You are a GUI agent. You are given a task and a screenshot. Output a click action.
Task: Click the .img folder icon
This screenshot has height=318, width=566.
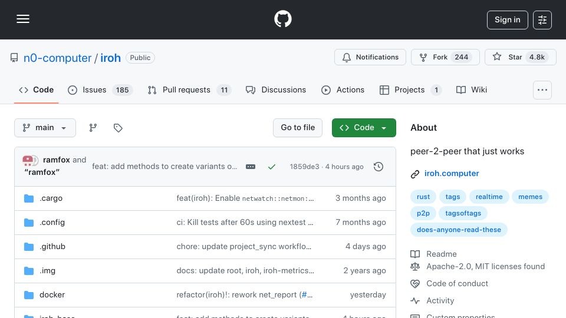tap(29, 271)
